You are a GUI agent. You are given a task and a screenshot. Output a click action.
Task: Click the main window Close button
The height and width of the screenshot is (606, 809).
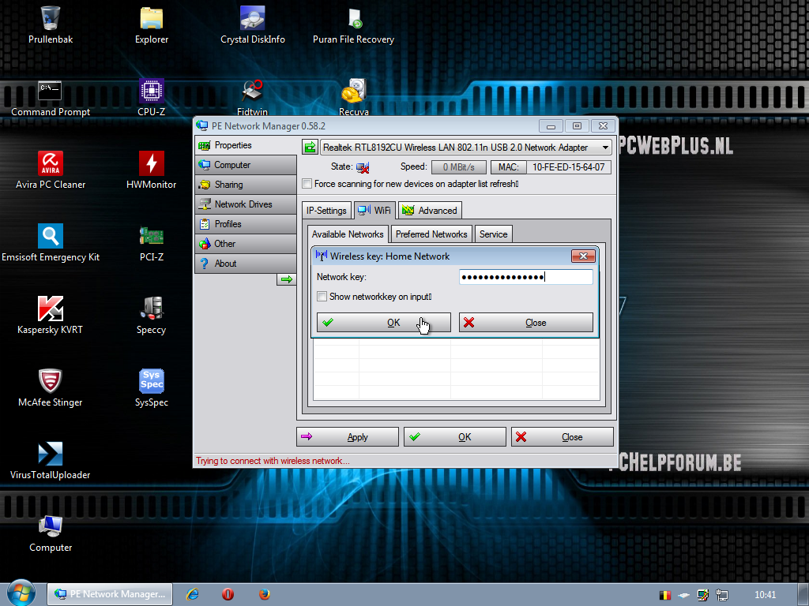coord(563,437)
